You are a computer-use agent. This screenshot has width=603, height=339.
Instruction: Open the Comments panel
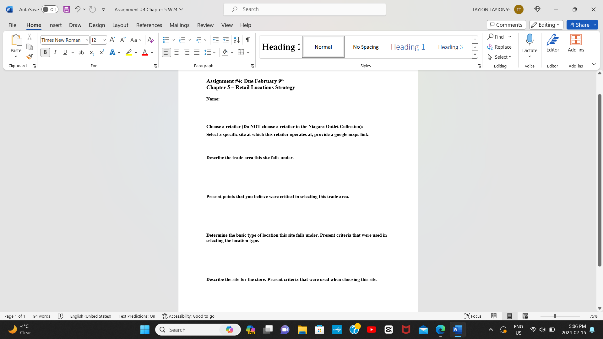[506, 25]
